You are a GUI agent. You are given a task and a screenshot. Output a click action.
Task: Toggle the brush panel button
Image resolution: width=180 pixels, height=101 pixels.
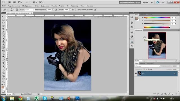[x=17, y=10]
